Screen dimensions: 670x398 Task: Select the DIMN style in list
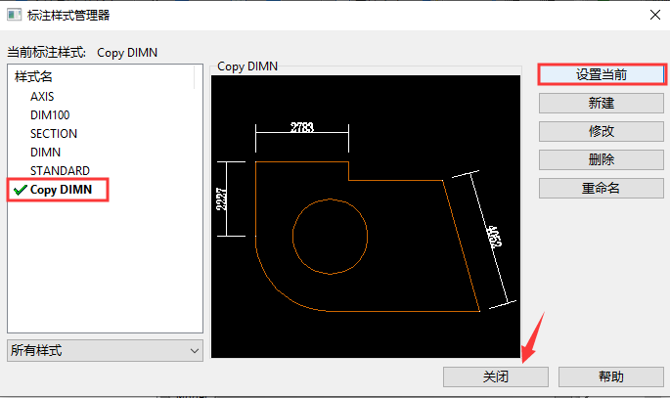45,152
